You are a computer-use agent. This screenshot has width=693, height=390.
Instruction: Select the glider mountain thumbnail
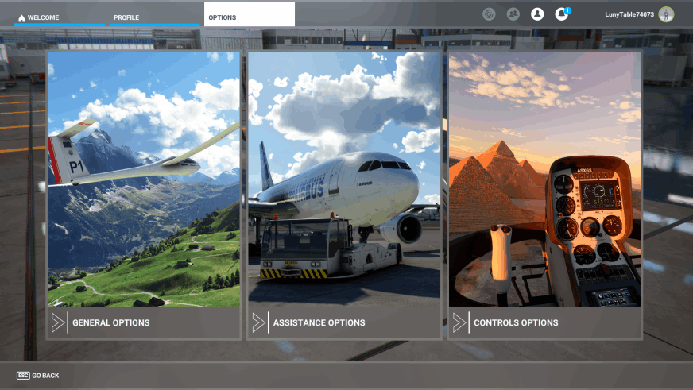(x=143, y=180)
